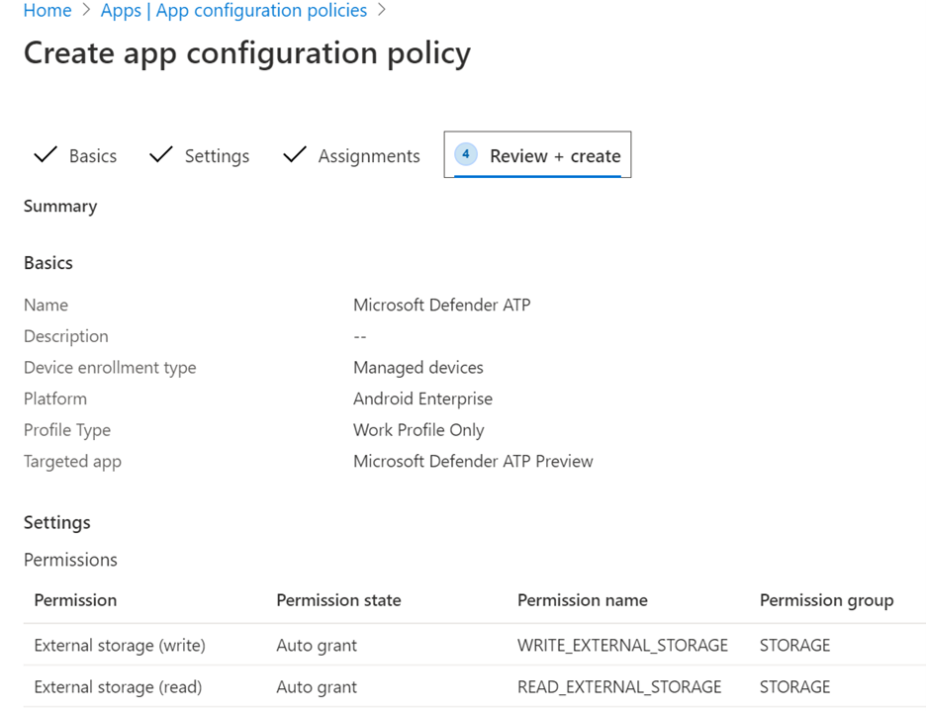Image resolution: width=926 pixels, height=711 pixels.
Task: Click the Permission state column header
Action: [x=338, y=600]
